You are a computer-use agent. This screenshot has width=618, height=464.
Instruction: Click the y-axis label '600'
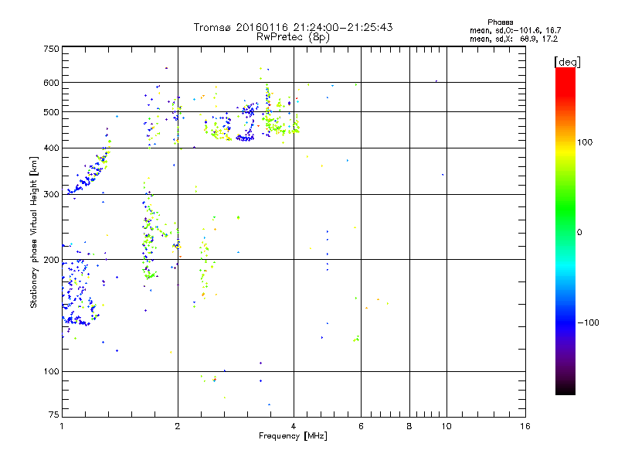pos(51,83)
